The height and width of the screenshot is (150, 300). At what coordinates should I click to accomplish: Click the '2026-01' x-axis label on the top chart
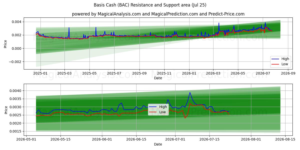(189, 73)
